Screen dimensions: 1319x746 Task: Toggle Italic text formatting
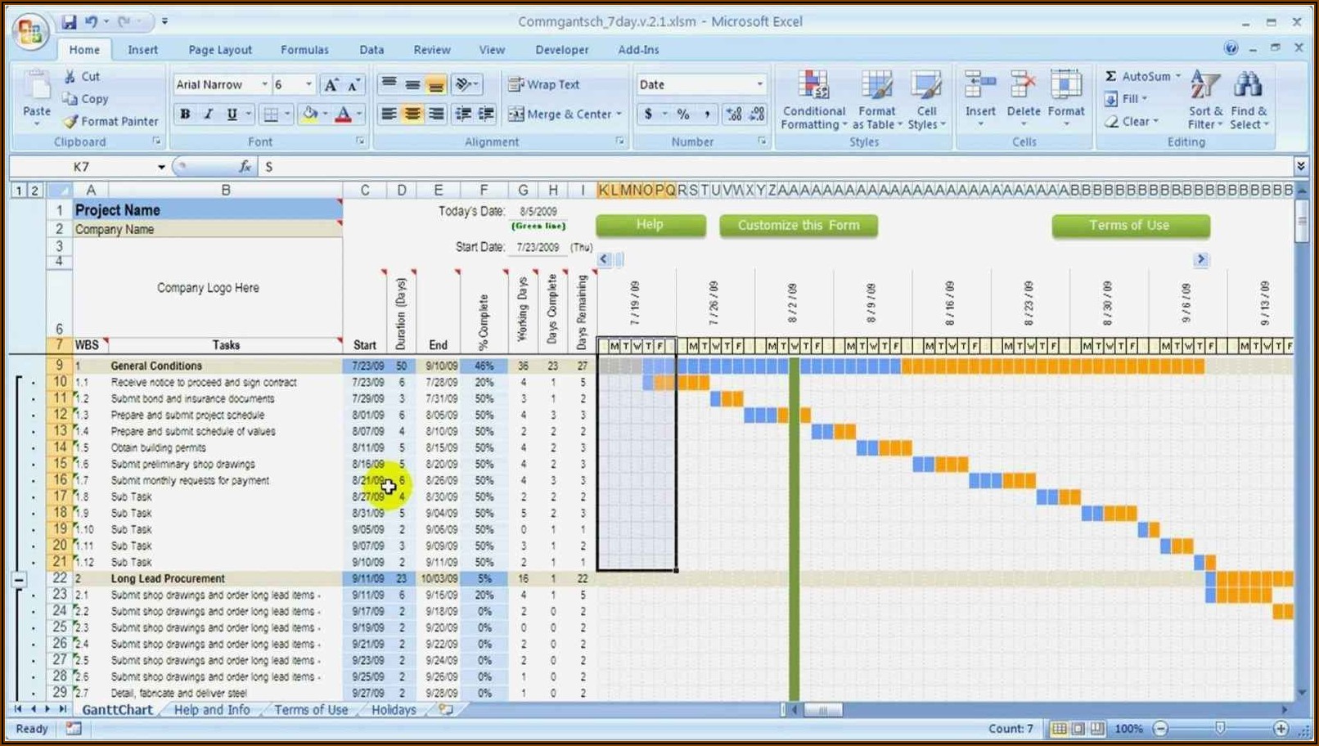click(209, 115)
